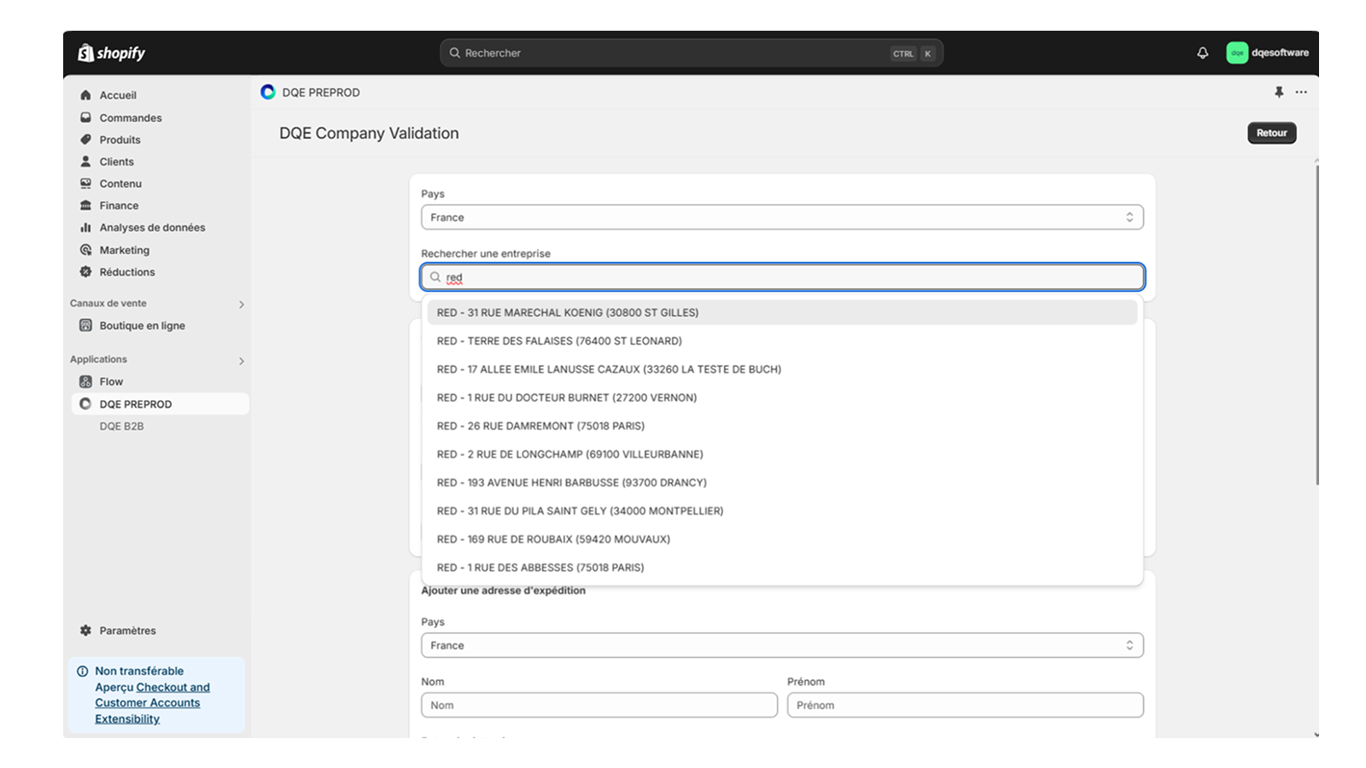Viewport: 1366px width, 768px height.
Task: Expand the Applications chevron
Action: click(x=242, y=361)
